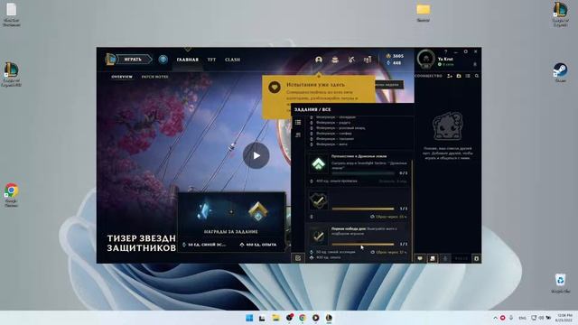
Task: Open the CLASH tab
Action: (x=233, y=60)
